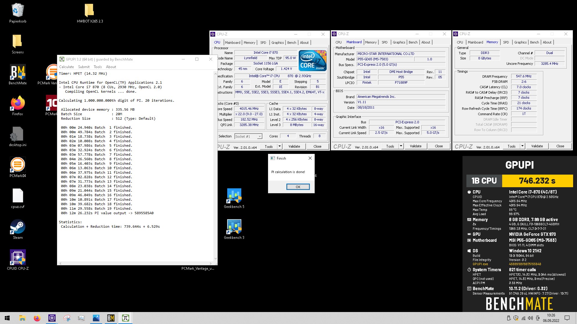Switch to Bench tab in first CPU-Z window
Screen dimensions: 577x324
(292, 43)
